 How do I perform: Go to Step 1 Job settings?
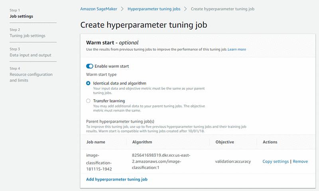click(22, 14)
